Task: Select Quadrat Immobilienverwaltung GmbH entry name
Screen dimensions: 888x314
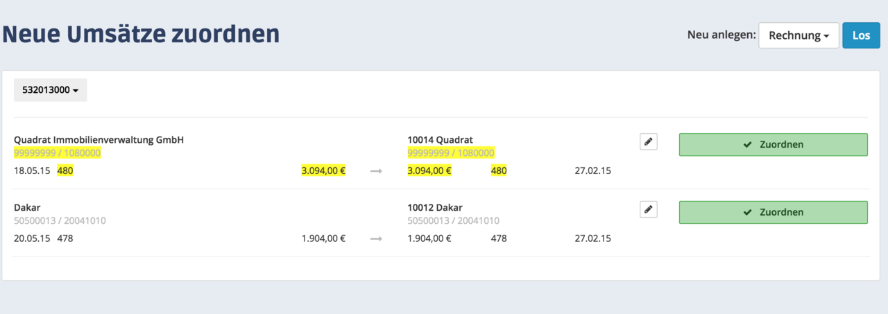Action: pyautogui.click(x=99, y=140)
